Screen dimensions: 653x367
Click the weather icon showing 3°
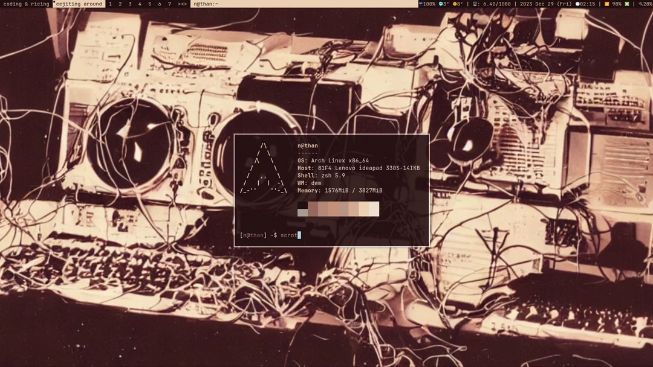[441, 4]
